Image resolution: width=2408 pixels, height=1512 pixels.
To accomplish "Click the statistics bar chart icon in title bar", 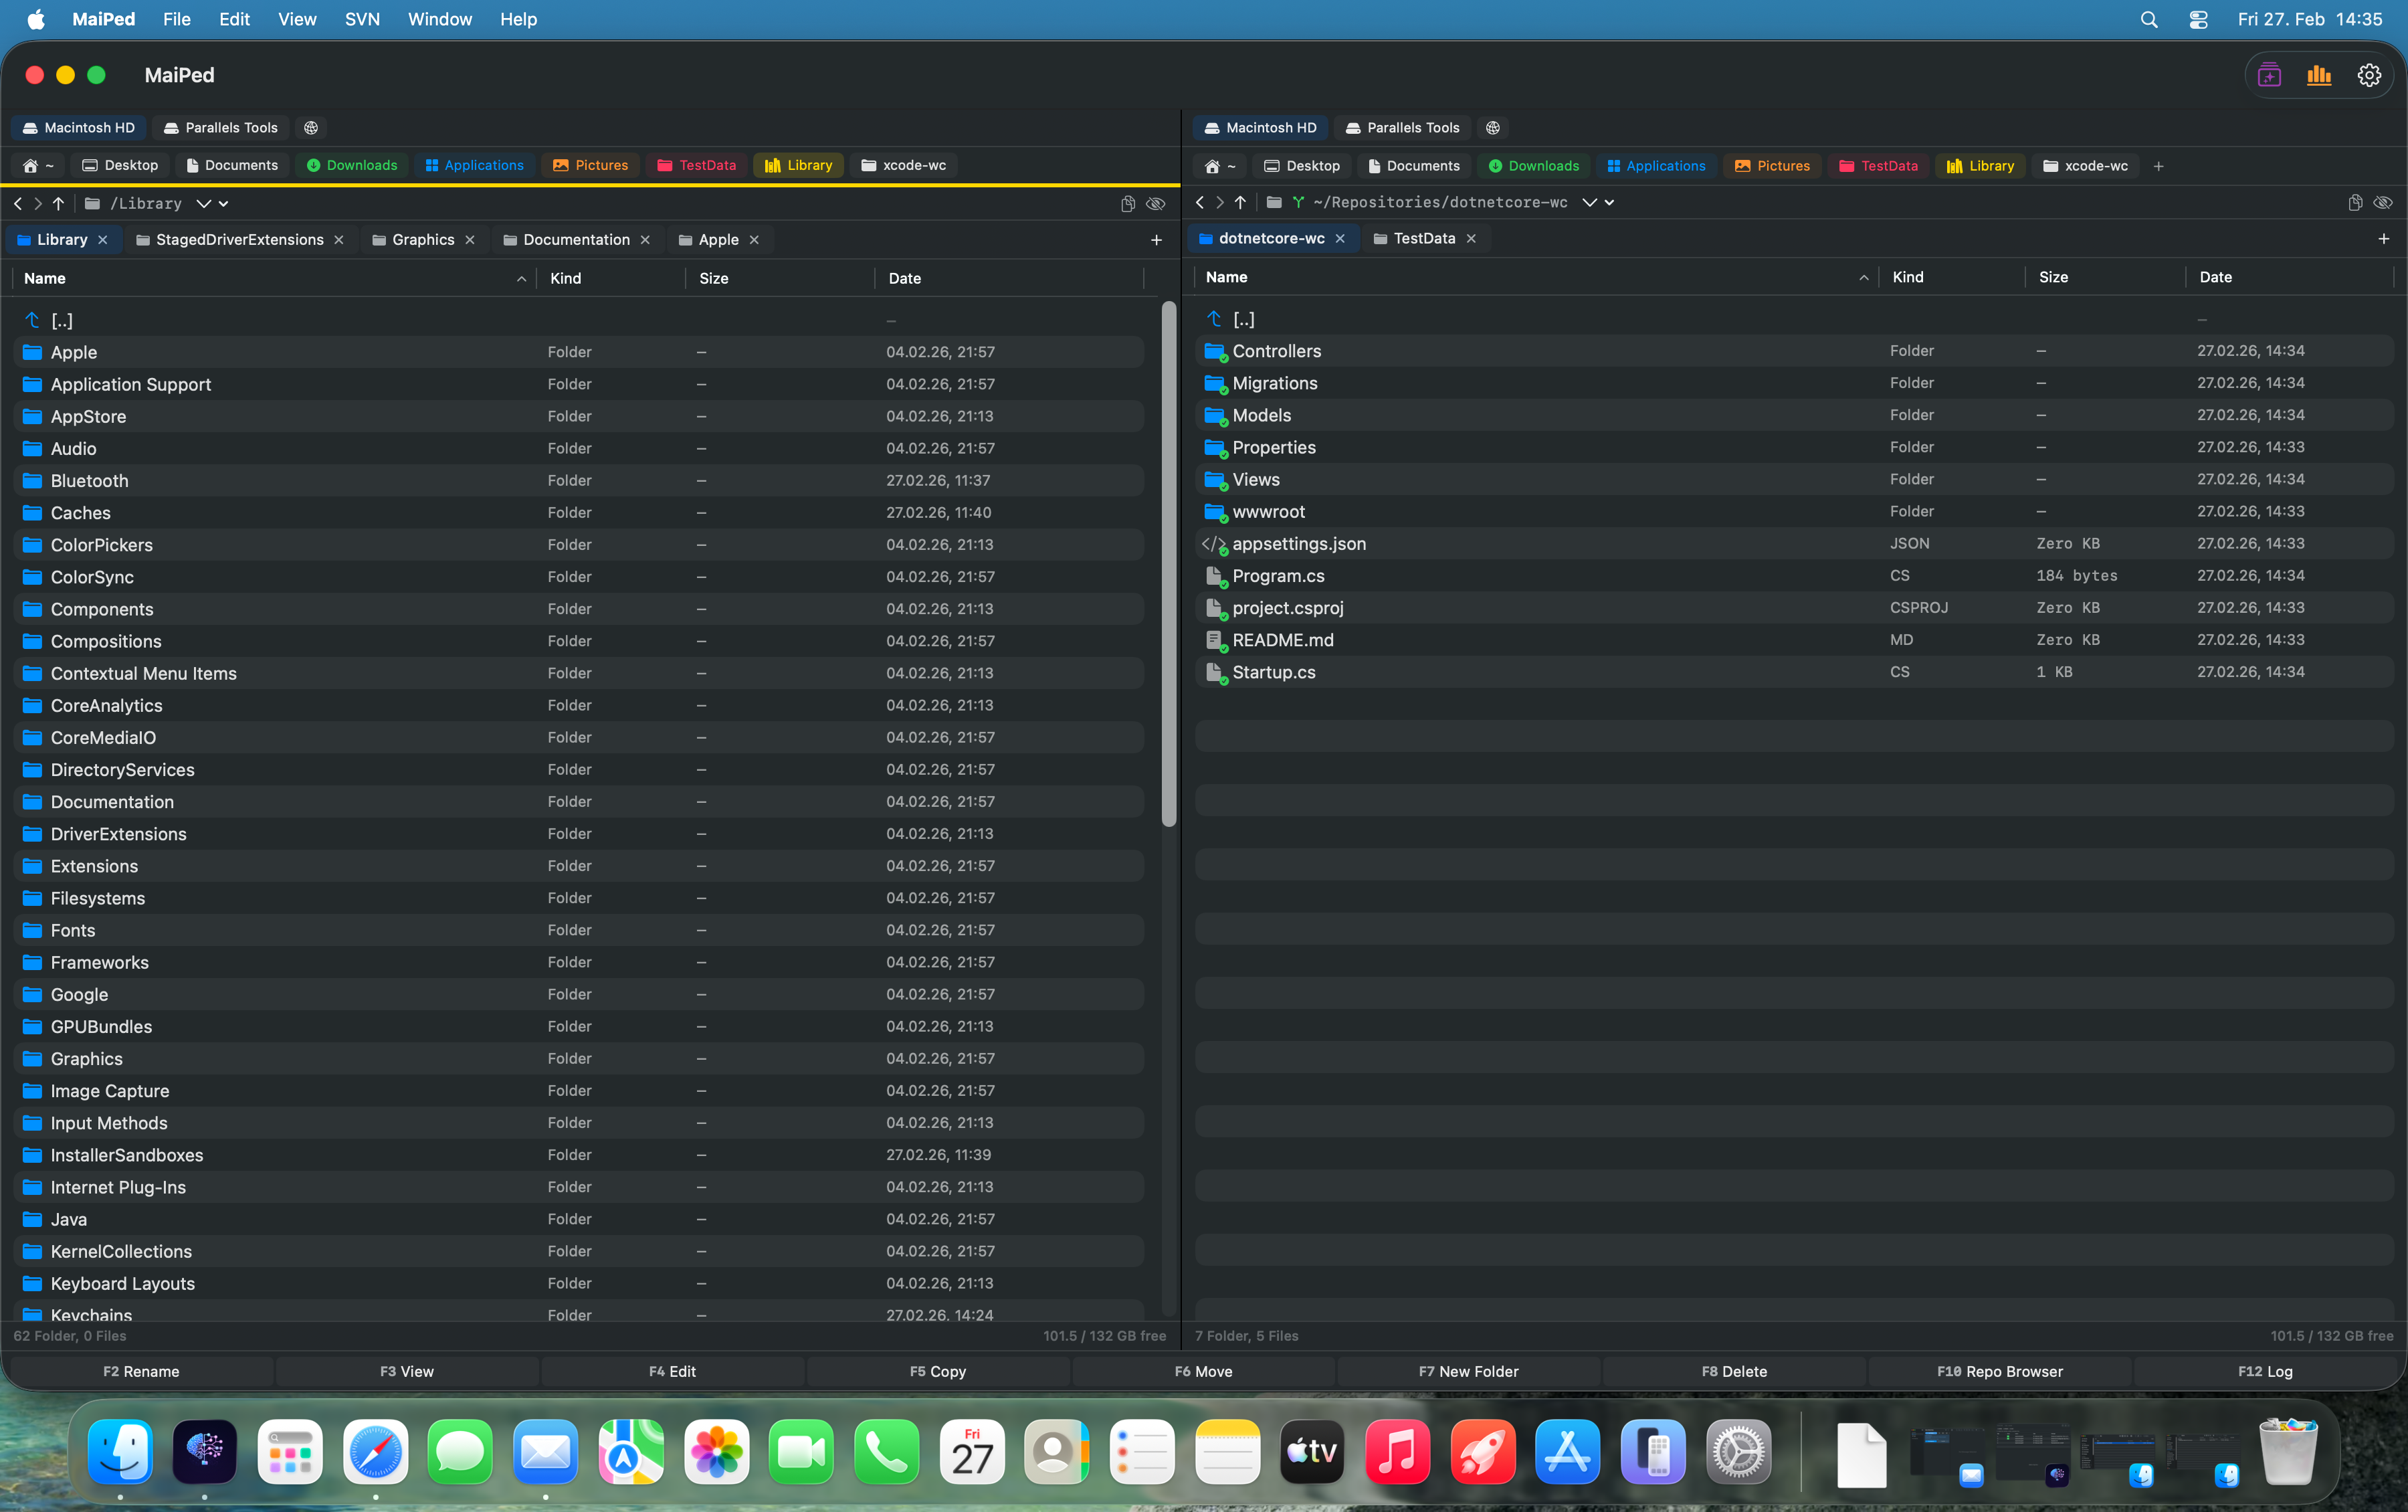I will point(2318,76).
